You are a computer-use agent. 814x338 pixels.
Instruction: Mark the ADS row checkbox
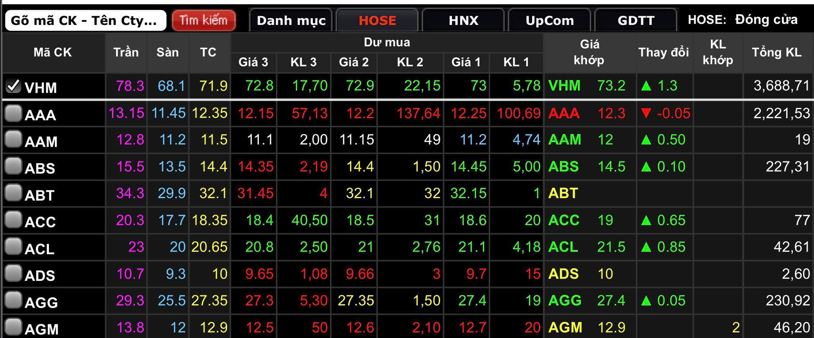14,273
